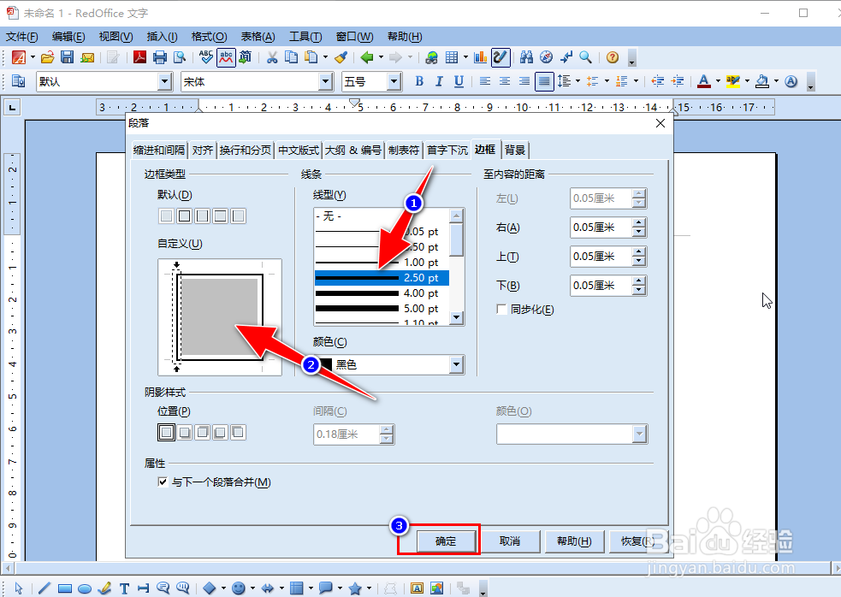Select bottom-right shadow position
Image resolution: width=841 pixels, height=597 pixels.
[185, 432]
